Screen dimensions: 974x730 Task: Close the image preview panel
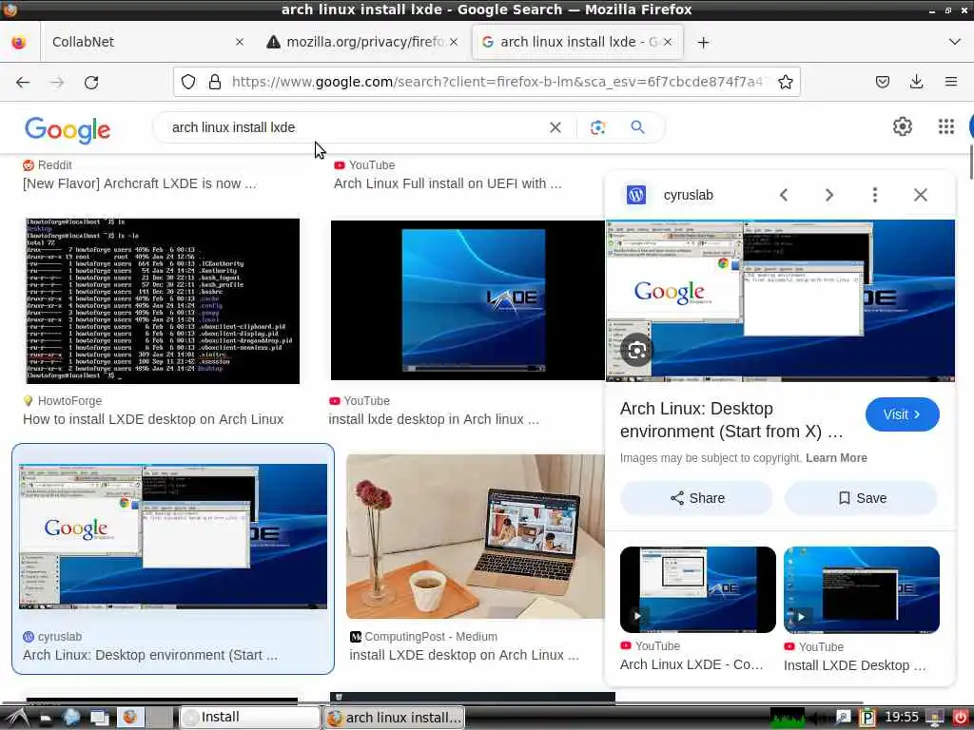[x=921, y=195]
